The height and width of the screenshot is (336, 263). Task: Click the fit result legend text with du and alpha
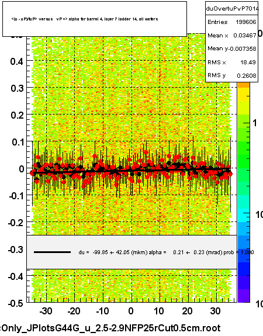(166, 252)
